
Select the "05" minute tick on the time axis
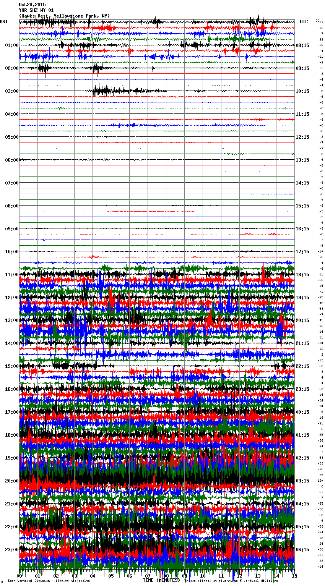111,576
